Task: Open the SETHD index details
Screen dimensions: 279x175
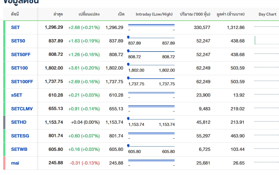Action: pyautogui.click(x=19, y=122)
